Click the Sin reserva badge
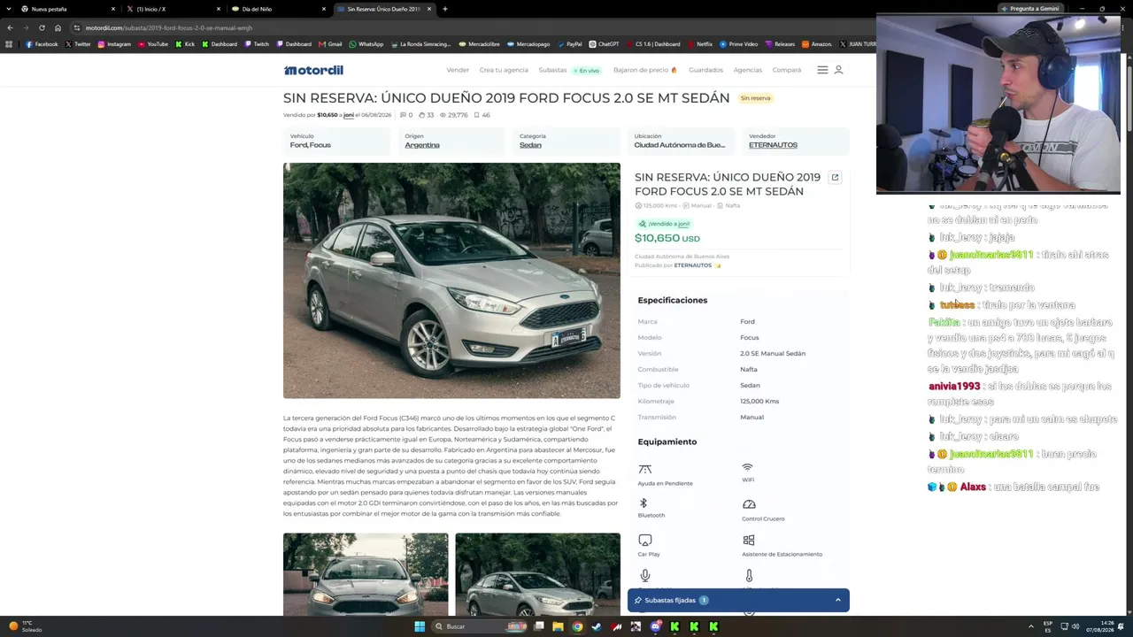 (x=756, y=98)
